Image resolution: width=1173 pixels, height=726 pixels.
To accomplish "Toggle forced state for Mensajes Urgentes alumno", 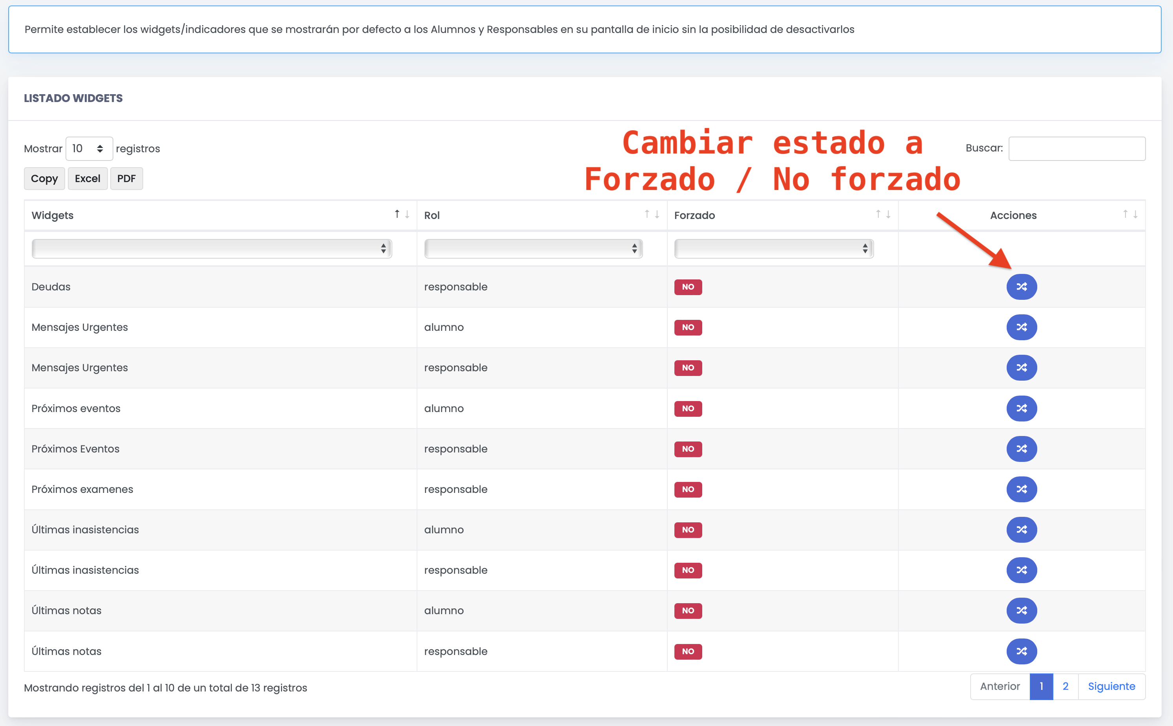I will 1021,327.
